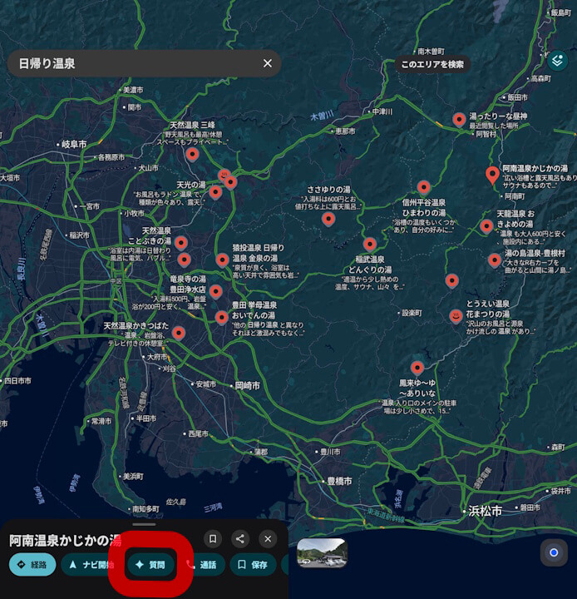577x599 pixels.
Task: Click the 一宮市 label
Action: [89, 206]
